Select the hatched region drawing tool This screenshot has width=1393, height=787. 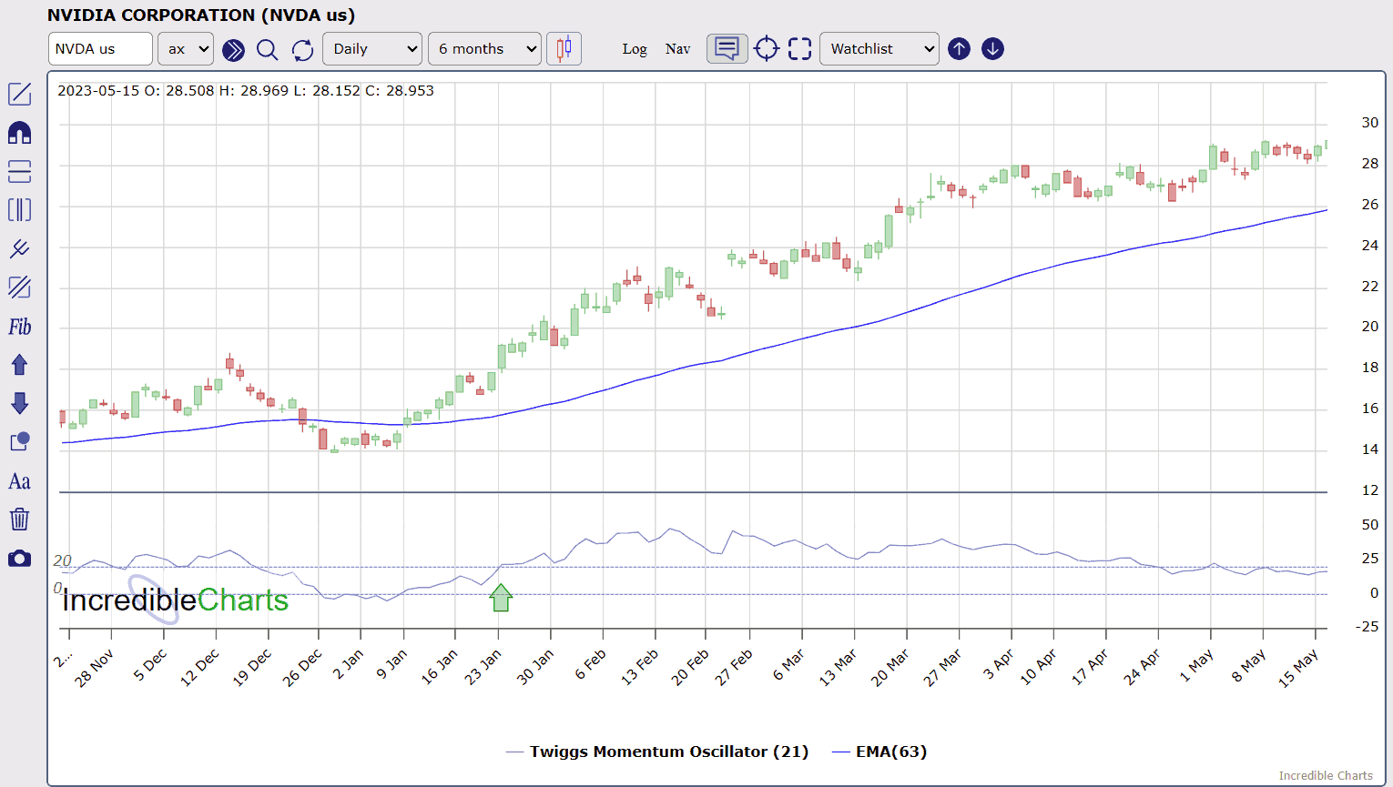19,288
